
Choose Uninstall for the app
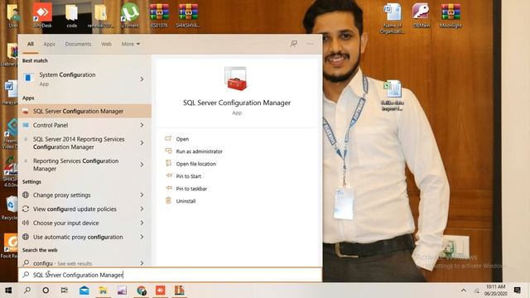pyautogui.click(x=185, y=201)
